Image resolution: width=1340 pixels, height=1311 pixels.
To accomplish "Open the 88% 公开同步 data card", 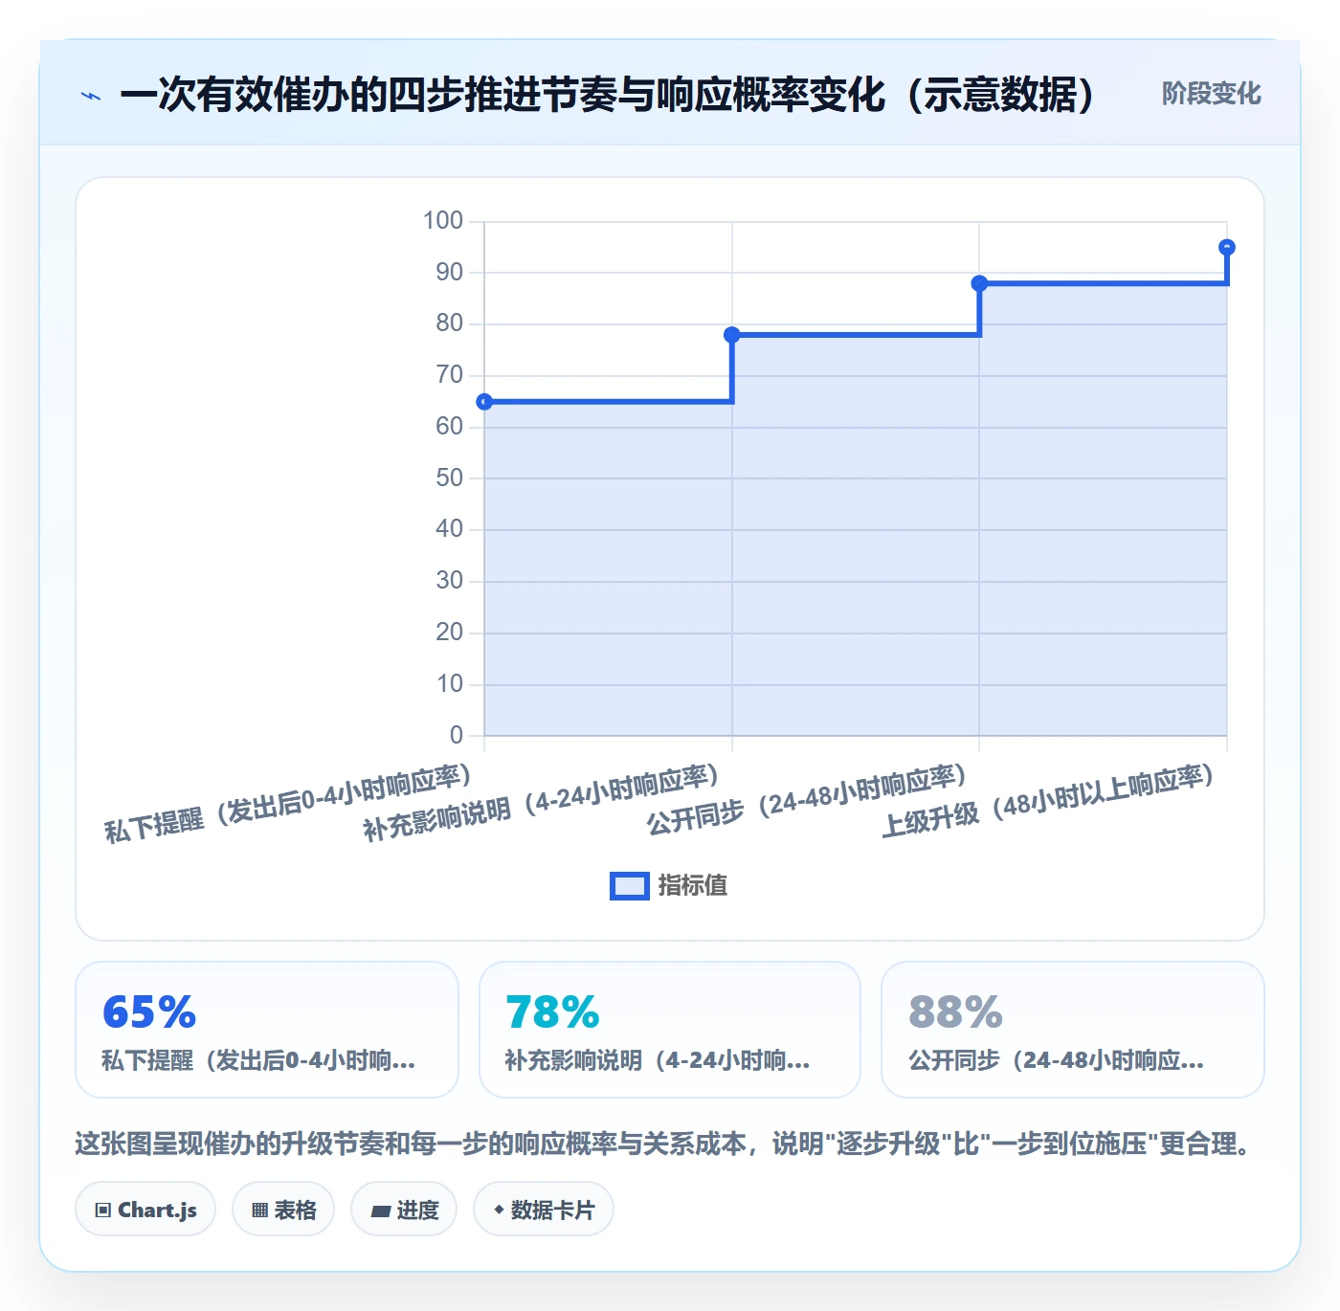I will pos(1073,1030).
